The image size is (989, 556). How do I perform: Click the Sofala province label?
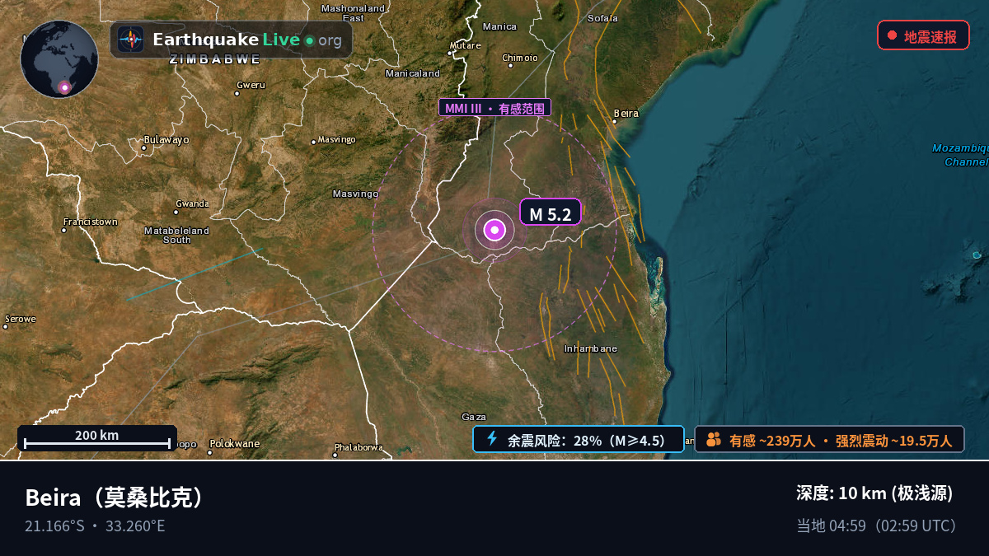click(602, 17)
